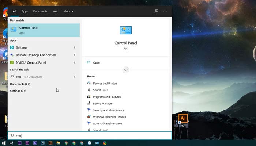Click the Windows Start button

click(x=4, y=143)
